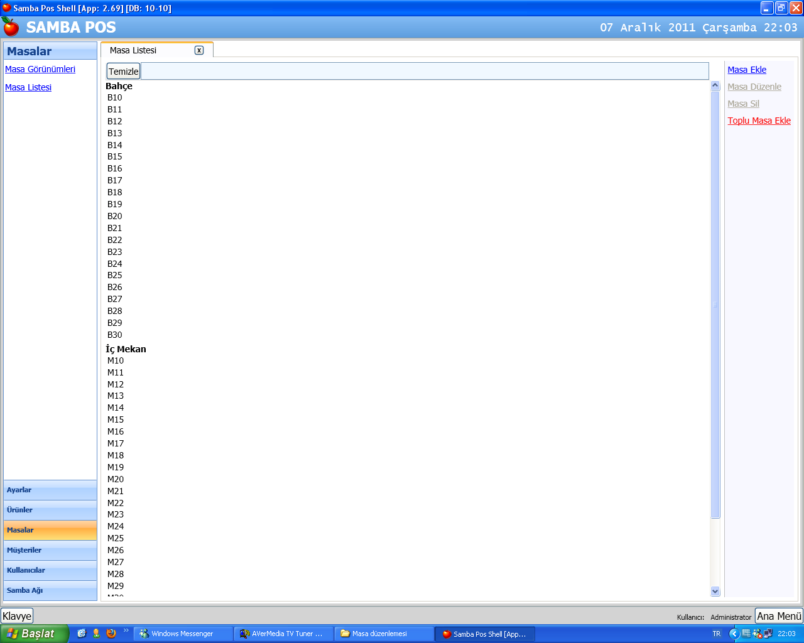804x643 pixels.
Task: Click scrollbar down arrow in table list
Action: [715, 591]
